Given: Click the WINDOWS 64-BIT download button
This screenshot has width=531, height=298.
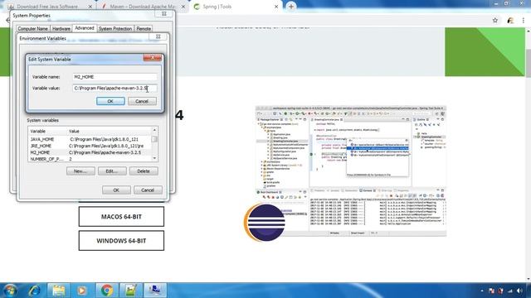Looking at the screenshot, I should (121, 241).
